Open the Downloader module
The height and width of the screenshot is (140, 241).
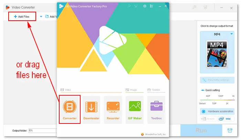coord(91,110)
